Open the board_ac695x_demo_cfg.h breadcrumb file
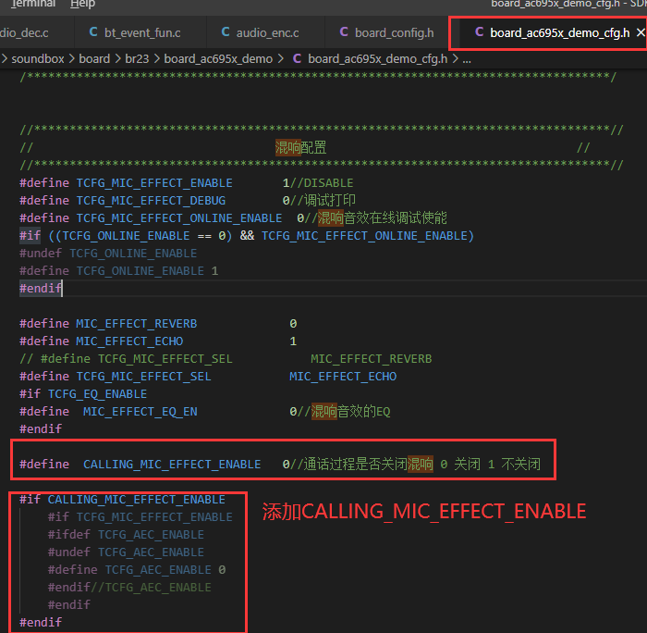The height and width of the screenshot is (633, 647). 377,58
